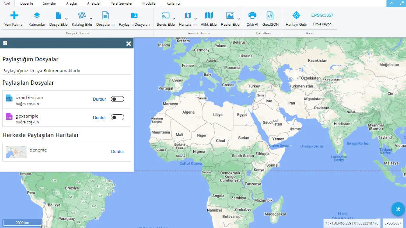The width and height of the screenshot is (406, 228).
Task: Click the Paylaştığınız Dosya Bulunmamaktadır message
Action: [41, 71]
